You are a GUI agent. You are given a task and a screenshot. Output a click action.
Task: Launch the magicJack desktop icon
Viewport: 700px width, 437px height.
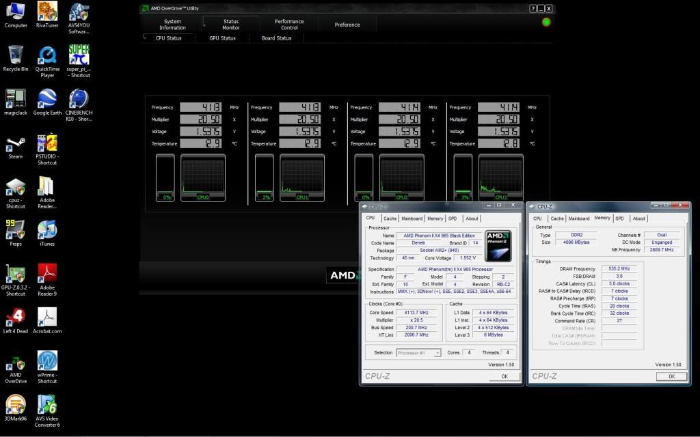click(16, 102)
